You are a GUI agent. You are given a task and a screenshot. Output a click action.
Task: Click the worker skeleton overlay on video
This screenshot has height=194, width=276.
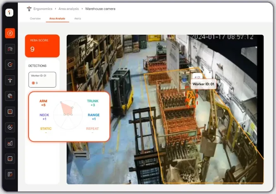(191, 98)
